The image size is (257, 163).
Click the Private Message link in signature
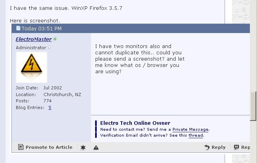[190, 130]
